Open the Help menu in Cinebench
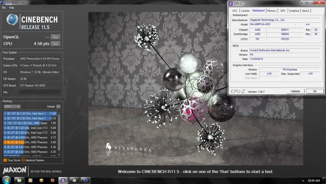 [x=12, y=8]
